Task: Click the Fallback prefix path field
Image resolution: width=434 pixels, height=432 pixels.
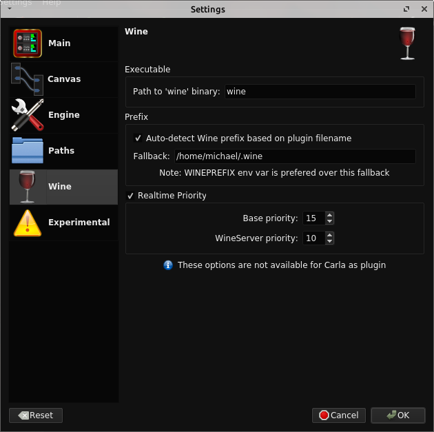Action: coord(295,156)
